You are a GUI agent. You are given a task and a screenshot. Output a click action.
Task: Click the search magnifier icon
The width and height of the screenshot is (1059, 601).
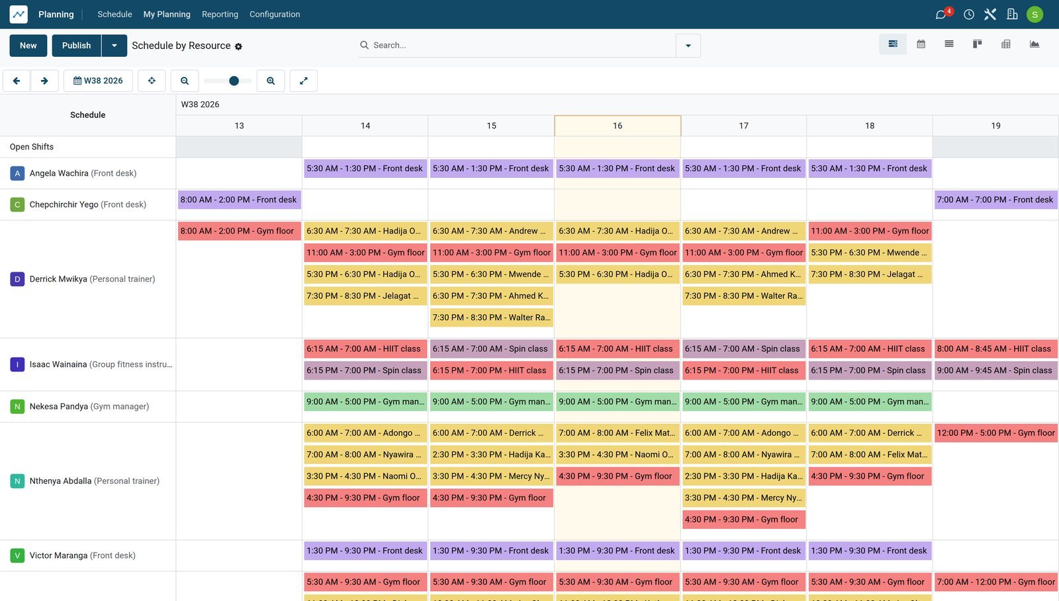[x=364, y=45]
